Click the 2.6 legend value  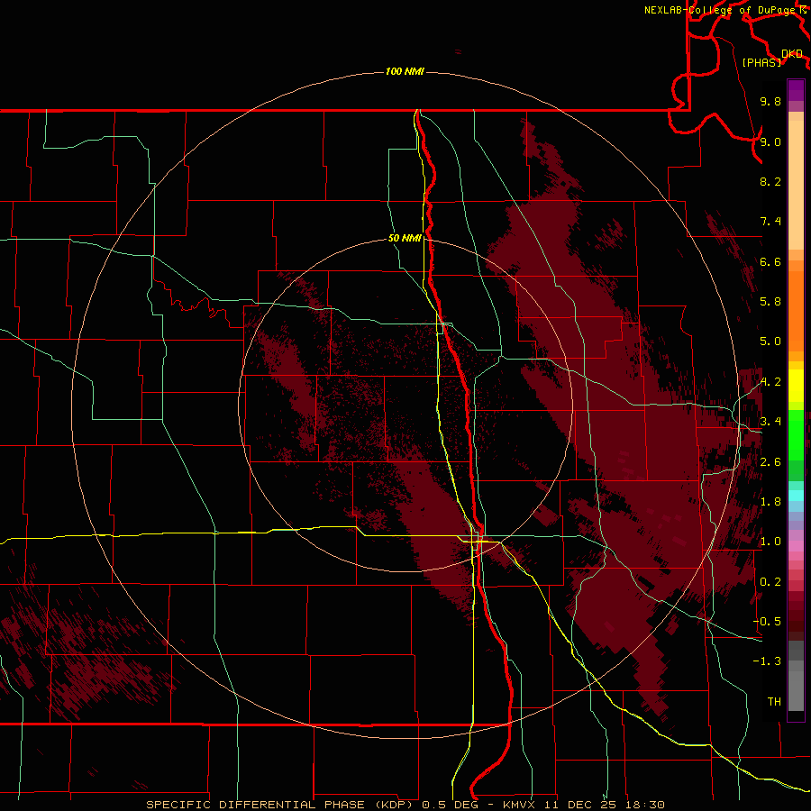[770, 462]
